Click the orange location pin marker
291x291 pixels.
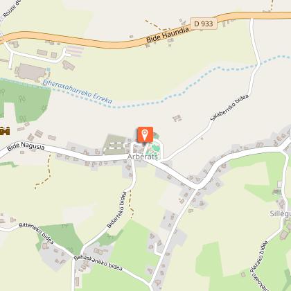pos(145,135)
